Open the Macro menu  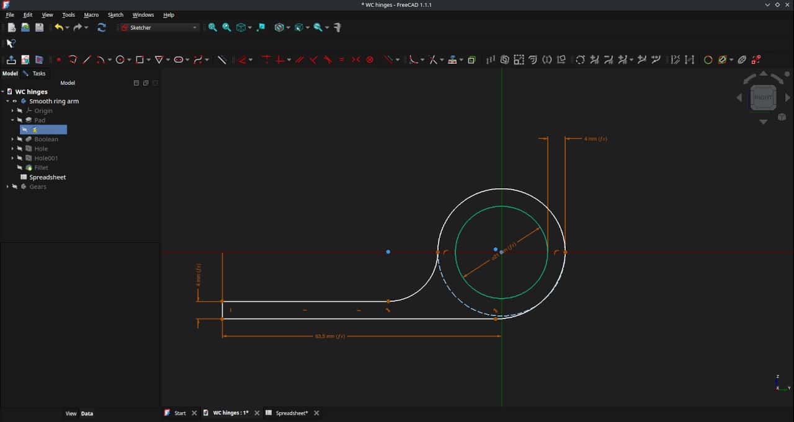(91, 15)
